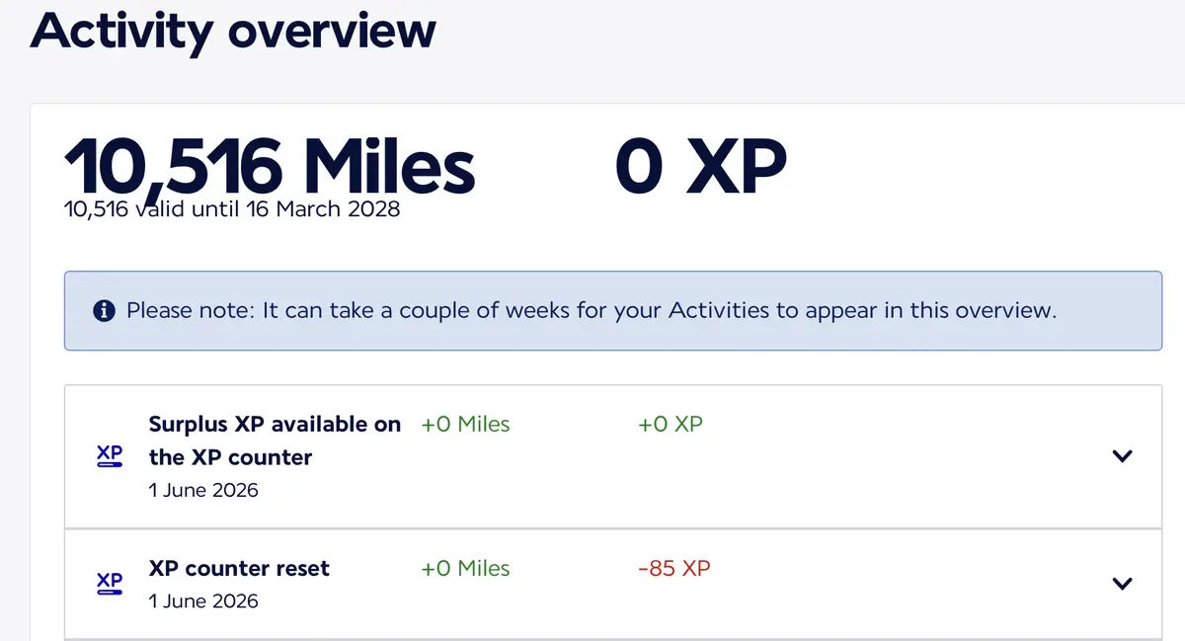Click the XP icon beside Surplus XP row
Image resolution: width=1185 pixels, height=641 pixels.
110,456
